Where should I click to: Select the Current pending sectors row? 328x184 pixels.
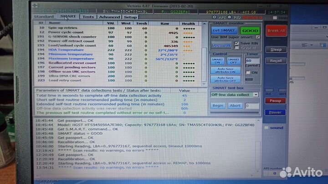click(x=117, y=67)
